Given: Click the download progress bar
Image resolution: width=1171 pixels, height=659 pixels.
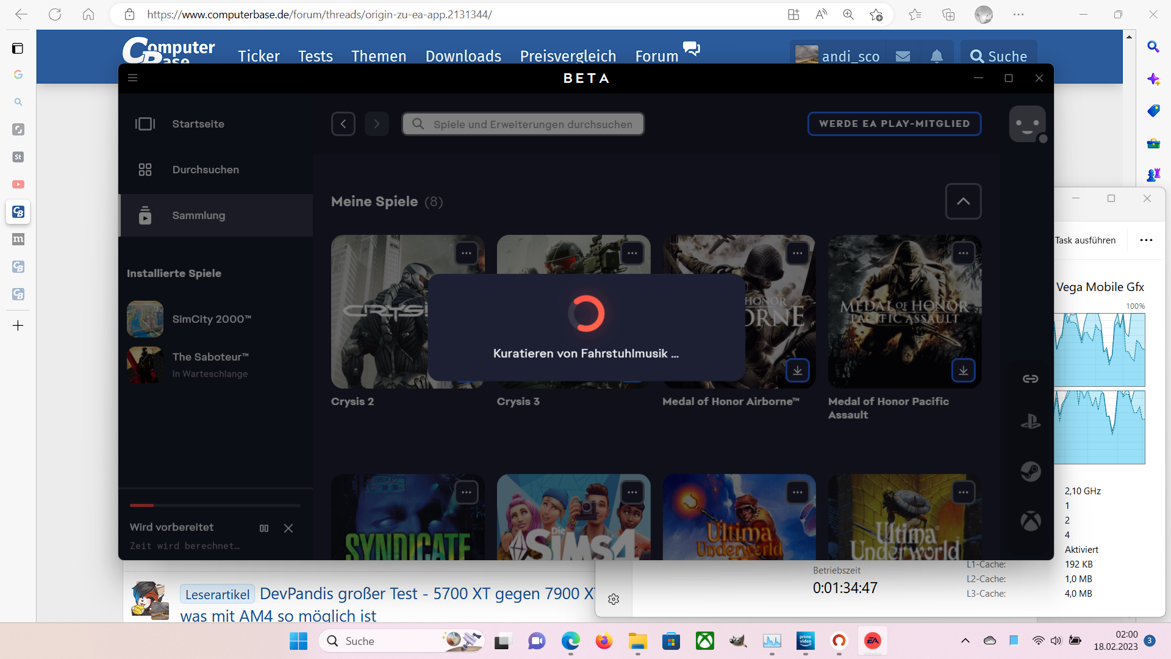Looking at the screenshot, I should 215,505.
